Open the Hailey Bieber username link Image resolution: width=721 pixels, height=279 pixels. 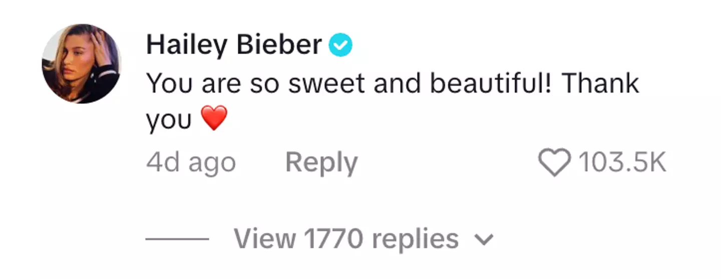click(x=234, y=45)
